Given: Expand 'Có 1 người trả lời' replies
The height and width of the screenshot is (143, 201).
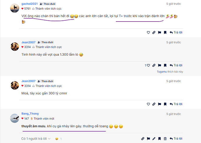Looking at the screenshot, I should coord(36,139).
